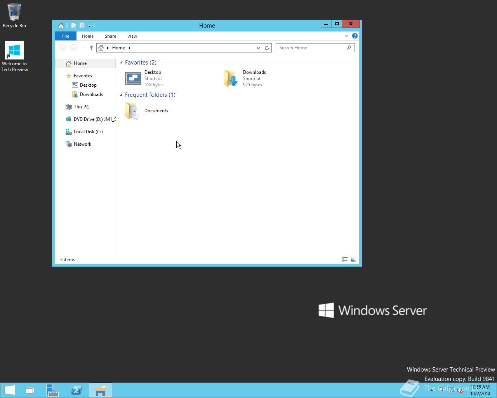Open Explorer Help question mark icon
This screenshot has height=398, width=497.
pyautogui.click(x=355, y=36)
